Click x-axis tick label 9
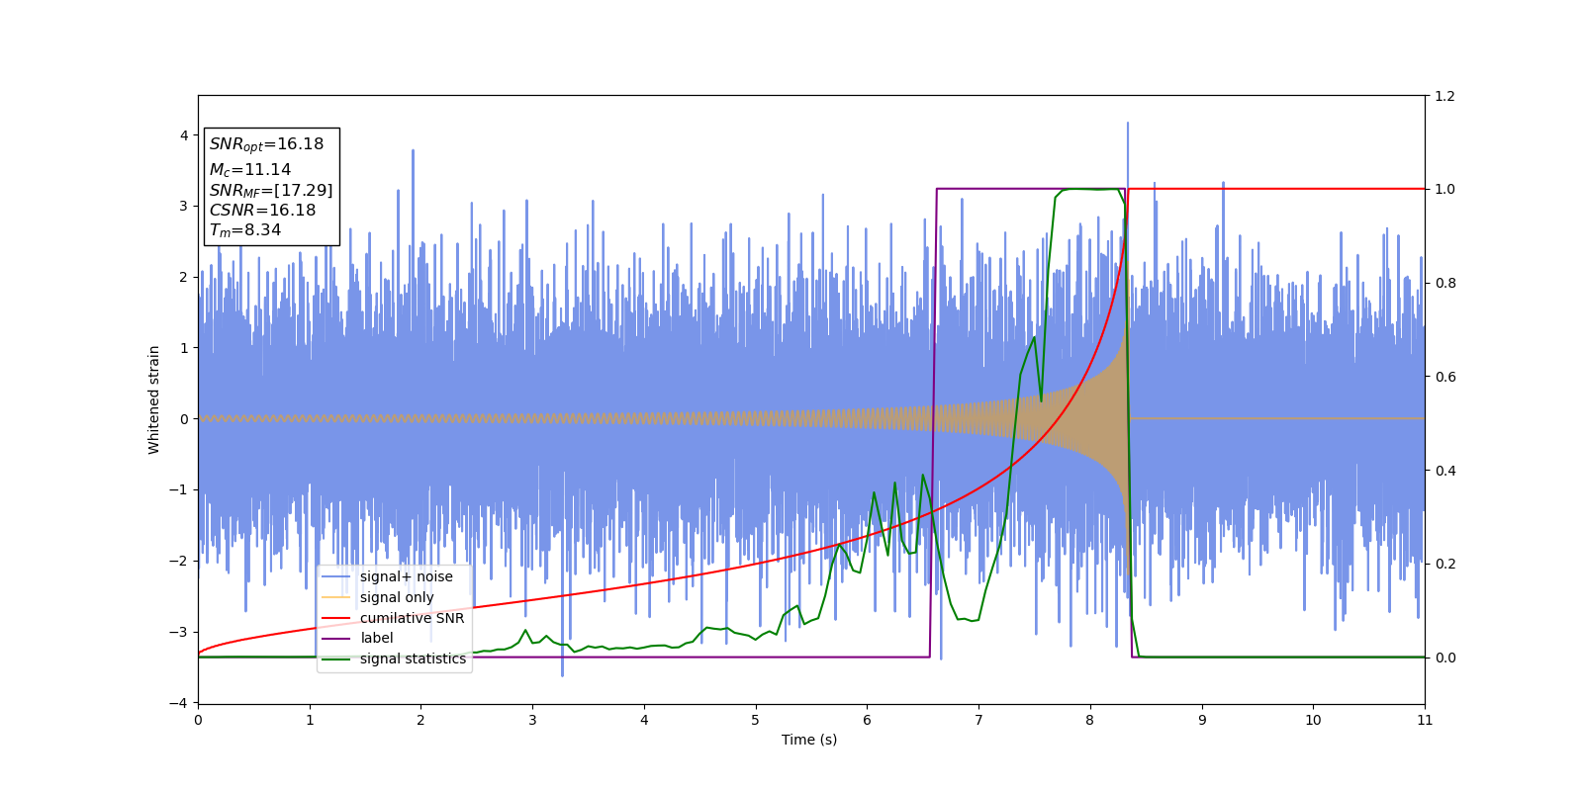Screen dimensions: 1583x791 coord(1202,720)
